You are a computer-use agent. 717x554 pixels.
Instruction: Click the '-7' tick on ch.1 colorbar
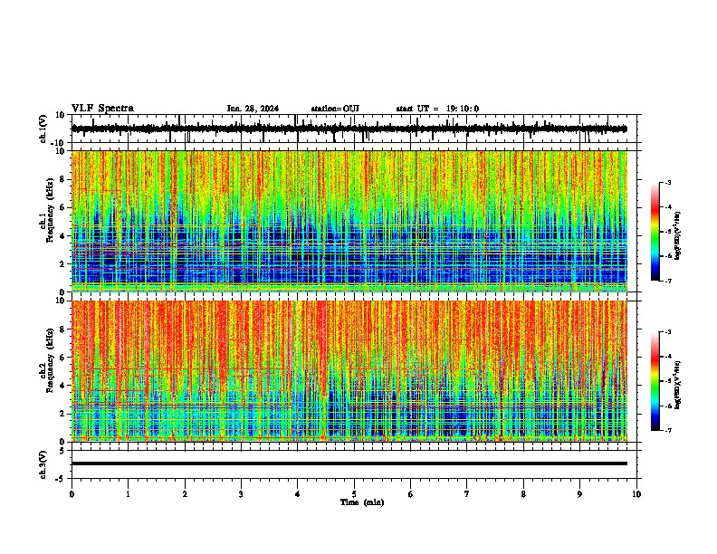coord(667,281)
